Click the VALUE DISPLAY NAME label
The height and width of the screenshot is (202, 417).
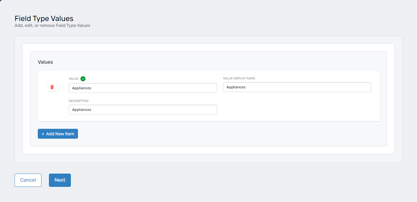(x=239, y=78)
